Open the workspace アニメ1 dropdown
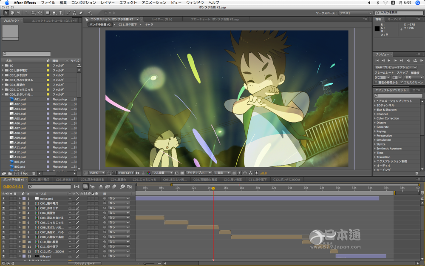This screenshot has height=266, width=425. coord(355,13)
